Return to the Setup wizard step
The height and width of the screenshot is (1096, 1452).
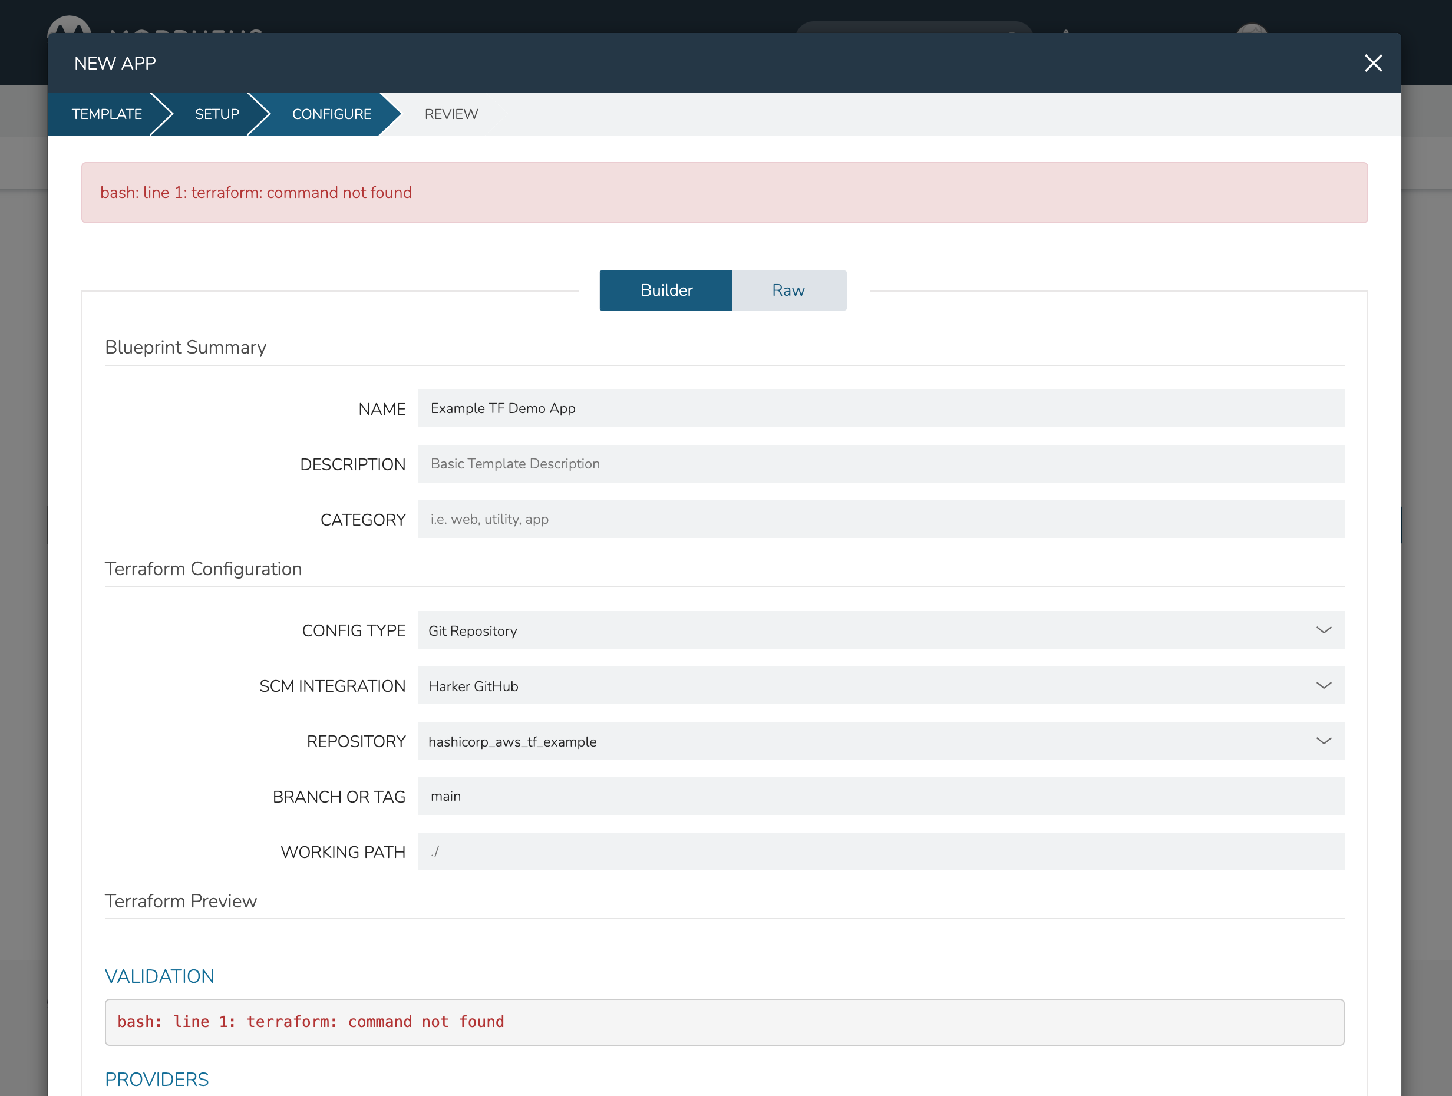tap(217, 114)
